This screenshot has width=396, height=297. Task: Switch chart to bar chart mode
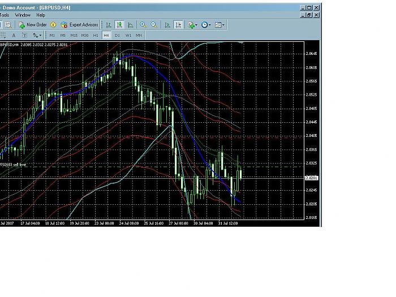click(x=109, y=25)
